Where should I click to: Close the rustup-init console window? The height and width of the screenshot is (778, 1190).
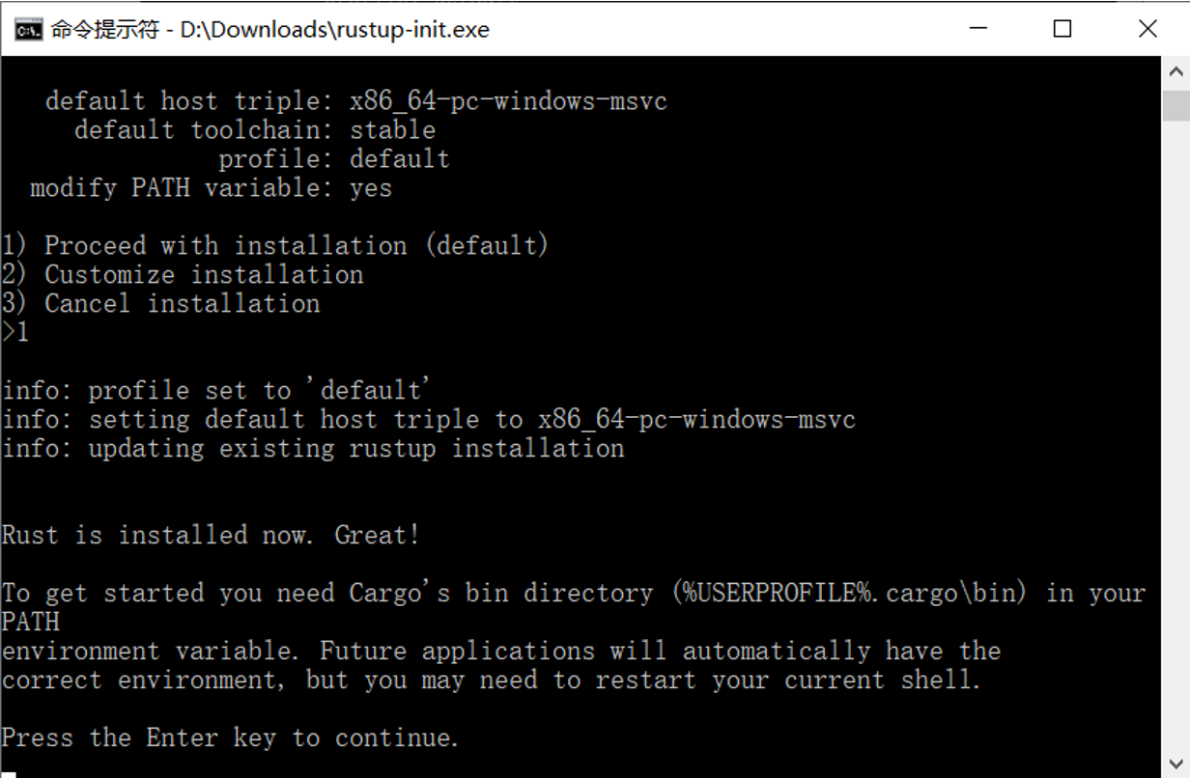coord(1147,29)
